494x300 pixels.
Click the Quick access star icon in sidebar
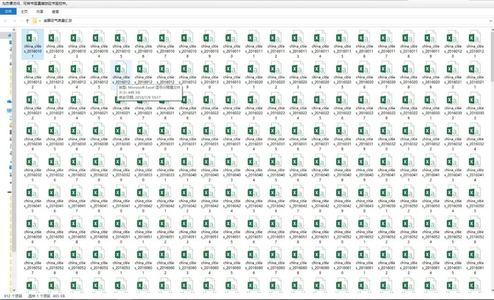(x=10, y=36)
